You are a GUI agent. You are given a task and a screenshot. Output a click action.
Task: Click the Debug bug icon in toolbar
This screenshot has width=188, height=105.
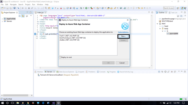[81, 8]
